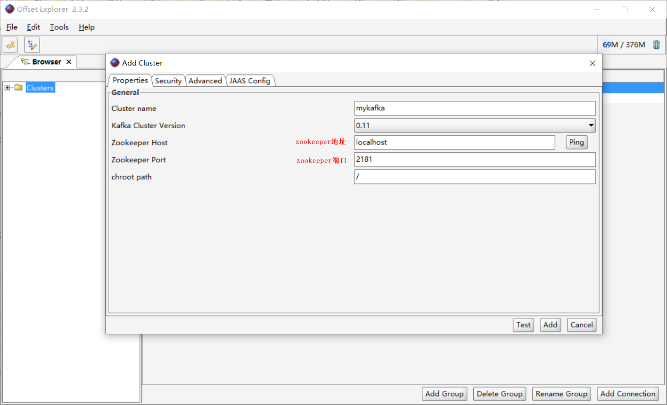Select the Clusters tree item

pyautogui.click(x=40, y=88)
